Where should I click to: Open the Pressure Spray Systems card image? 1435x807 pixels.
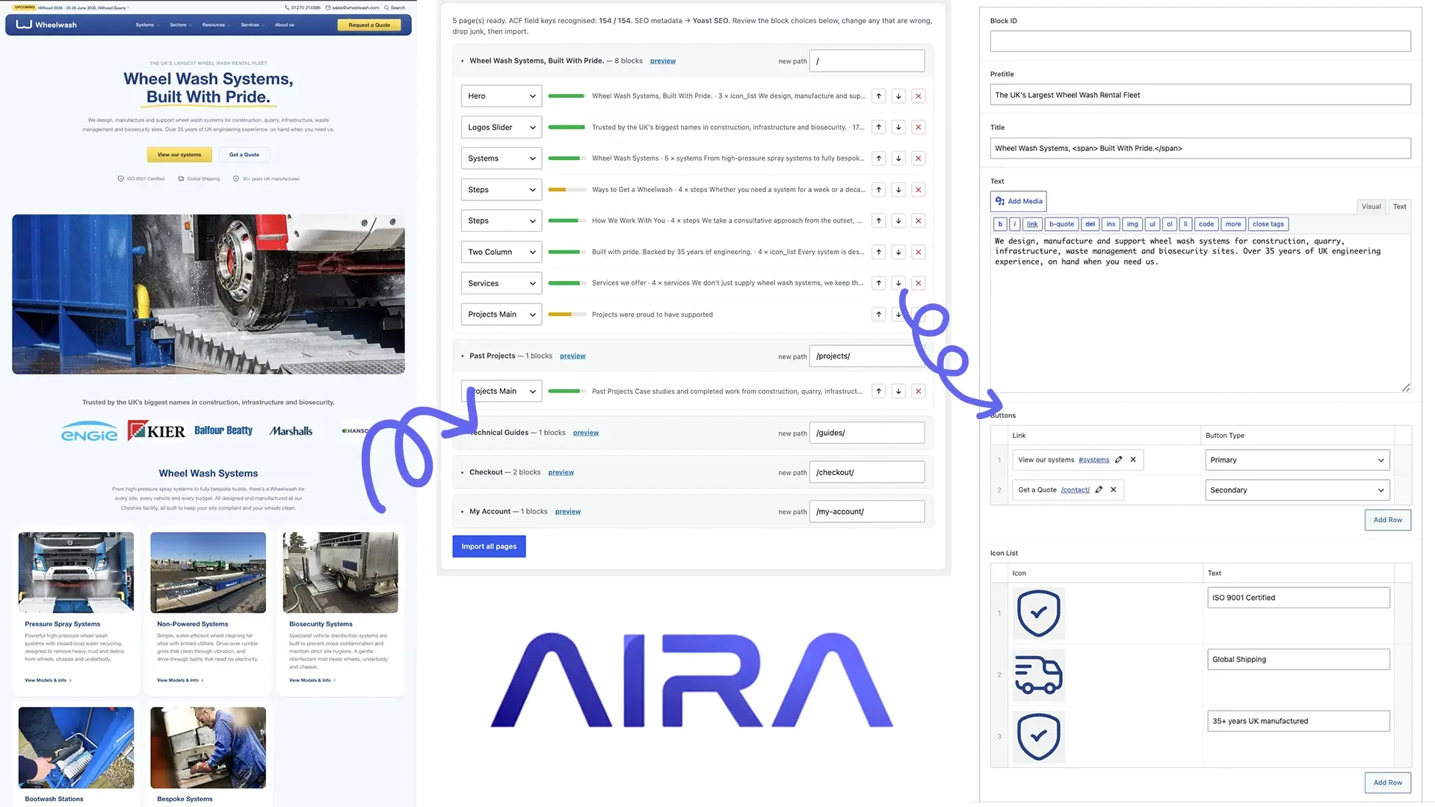click(x=76, y=572)
